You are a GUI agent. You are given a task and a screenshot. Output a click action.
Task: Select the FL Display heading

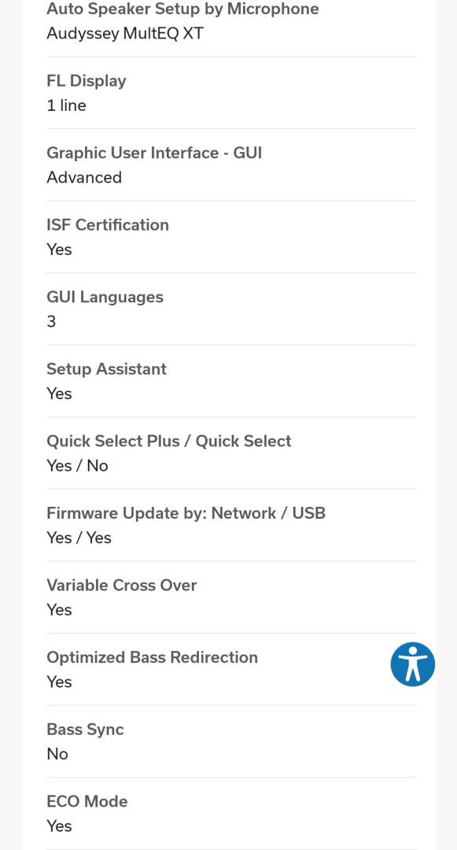(x=86, y=81)
